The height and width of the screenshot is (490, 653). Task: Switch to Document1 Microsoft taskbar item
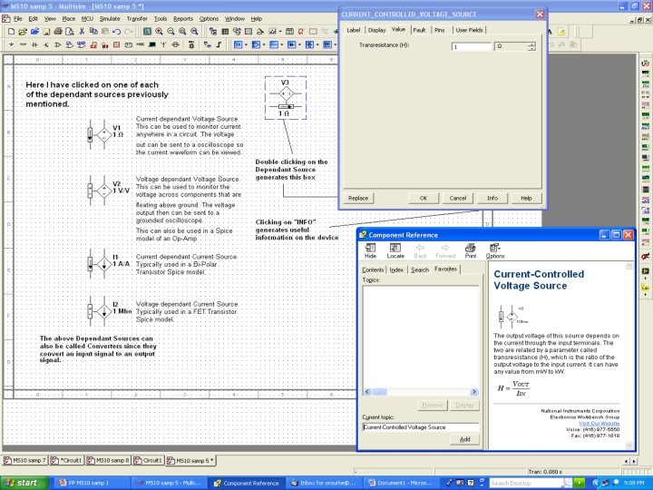[x=402, y=483]
